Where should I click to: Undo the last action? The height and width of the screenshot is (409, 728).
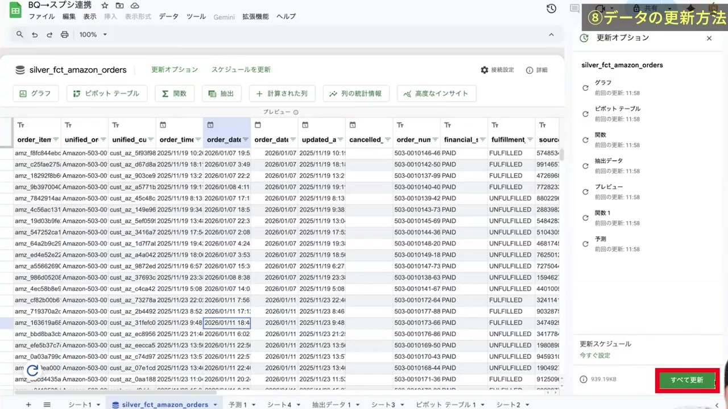tap(35, 35)
